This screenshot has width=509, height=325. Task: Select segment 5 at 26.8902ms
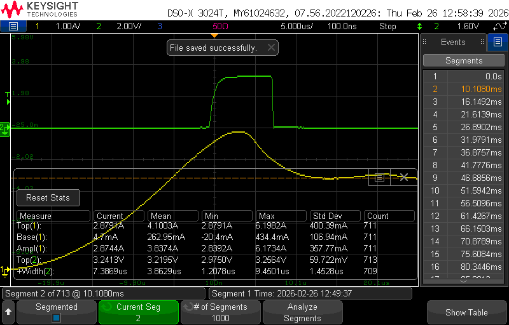coord(464,127)
